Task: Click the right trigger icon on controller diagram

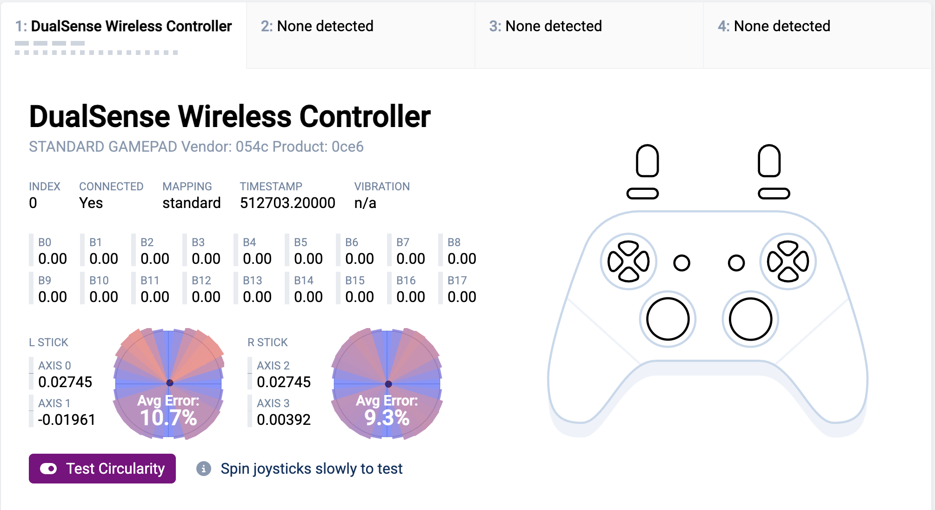Action: 769,161
